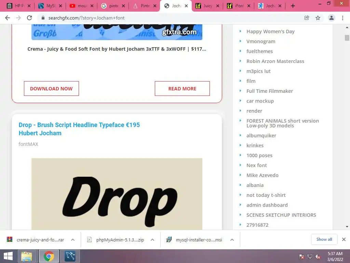The image size is (350, 263).
Task: Switch to the MySQL tab
Action: [50, 6]
